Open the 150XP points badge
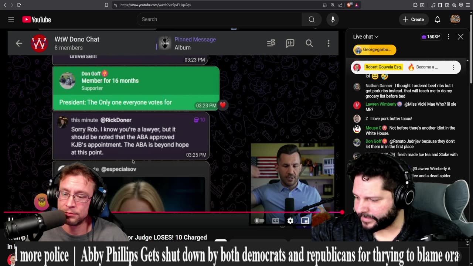Screen dimensions: 473x266 (x=430, y=37)
